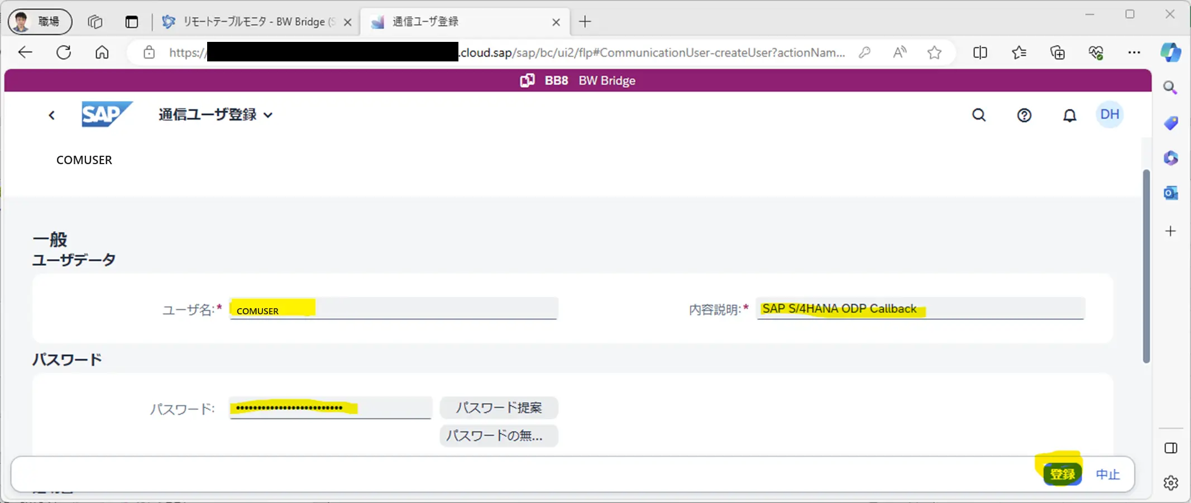Open browser profile 職場 button
This screenshot has width=1191, height=503.
pos(40,22)
